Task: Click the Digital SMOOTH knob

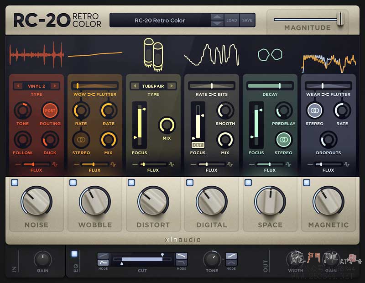Action: (225, 110)
